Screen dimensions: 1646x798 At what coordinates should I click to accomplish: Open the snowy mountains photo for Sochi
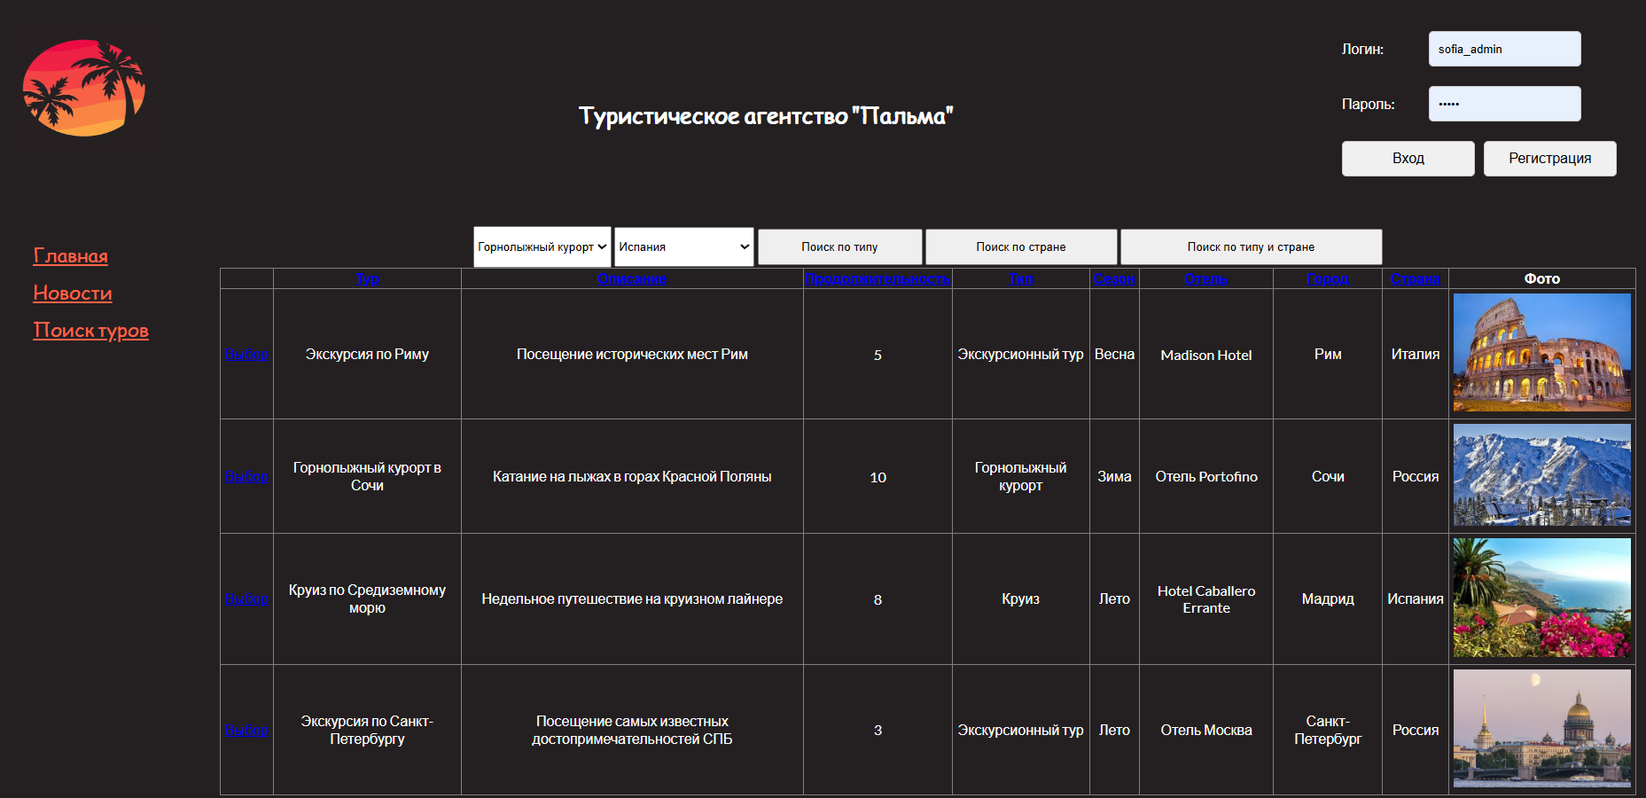coord(1541,475)
